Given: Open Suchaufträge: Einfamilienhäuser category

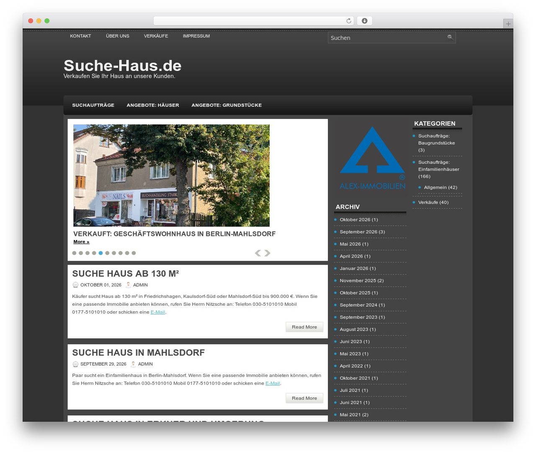Looking at the screenshot, I should tap(439, 169).
